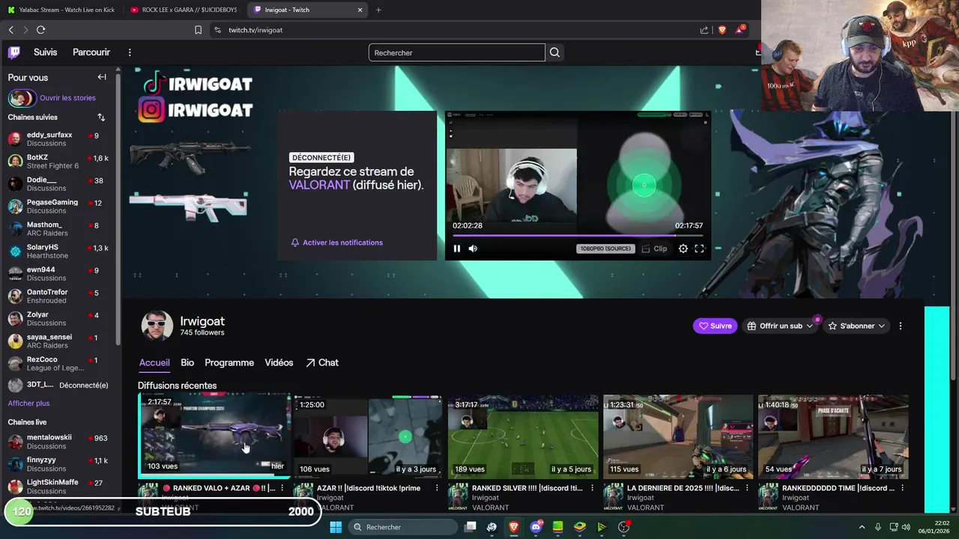
Task: Open the Programme tab
Action: (229, 362)
